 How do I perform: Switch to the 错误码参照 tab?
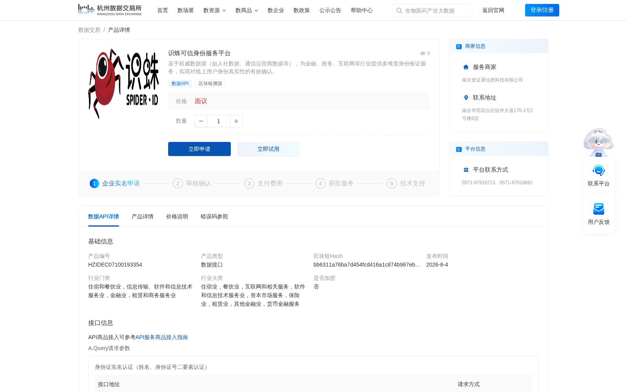click(214, 216)
